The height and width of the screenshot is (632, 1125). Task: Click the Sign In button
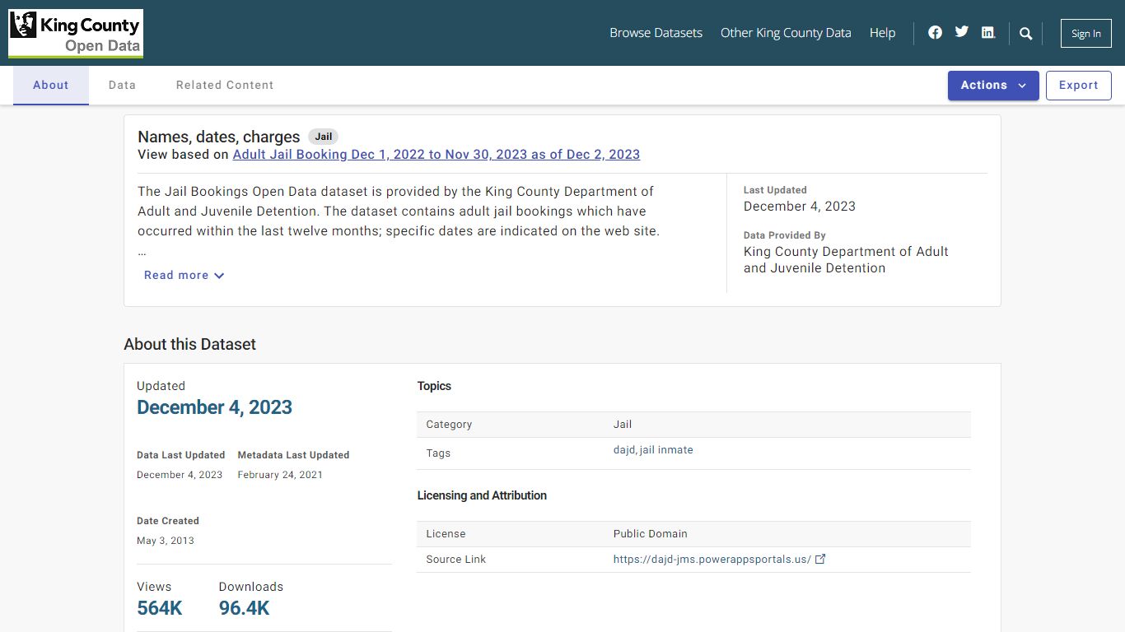(1086, 34)
